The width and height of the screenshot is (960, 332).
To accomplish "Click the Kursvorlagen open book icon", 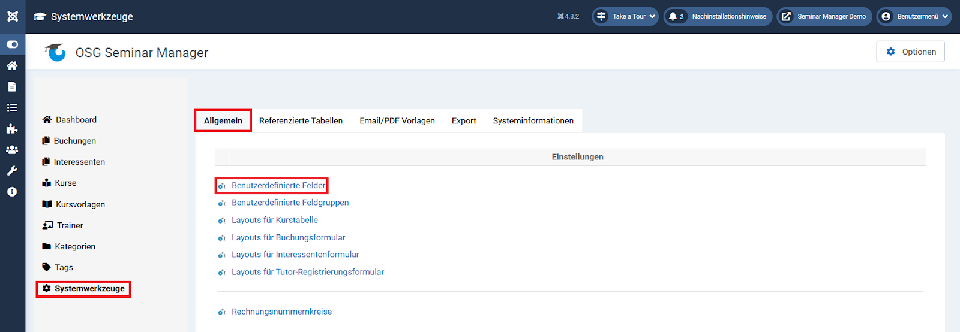I will point(47,204).
